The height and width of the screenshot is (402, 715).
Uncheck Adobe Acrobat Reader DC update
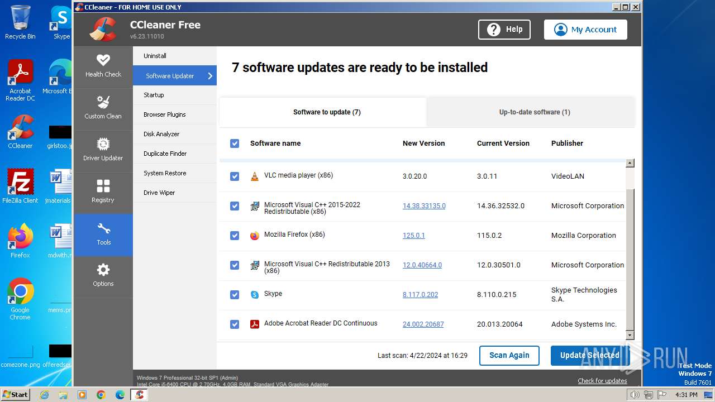coord(235,324)
